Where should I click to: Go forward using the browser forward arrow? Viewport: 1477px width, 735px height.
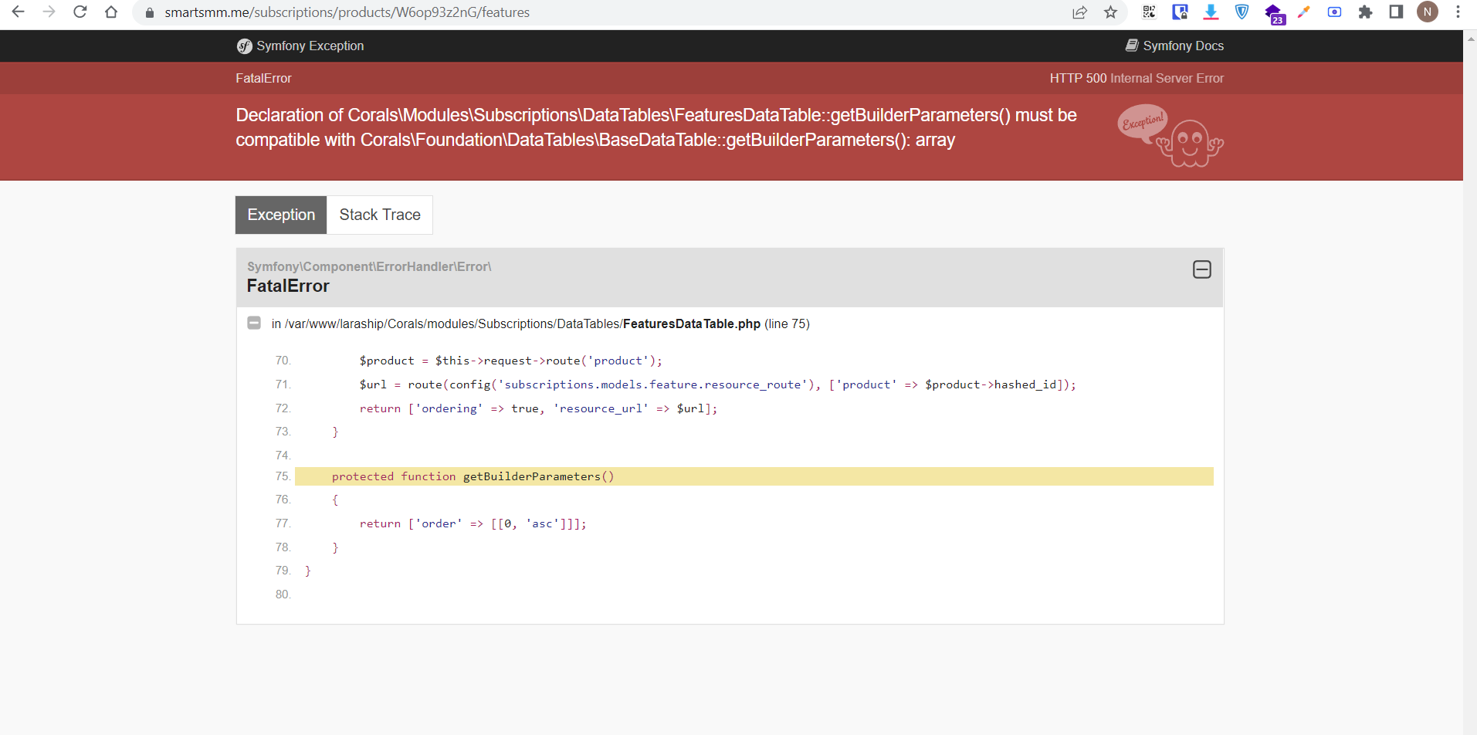[49, 12]
